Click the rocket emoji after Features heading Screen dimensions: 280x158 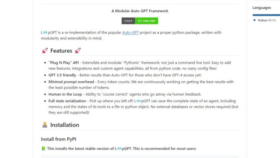(x=78, y=51)
